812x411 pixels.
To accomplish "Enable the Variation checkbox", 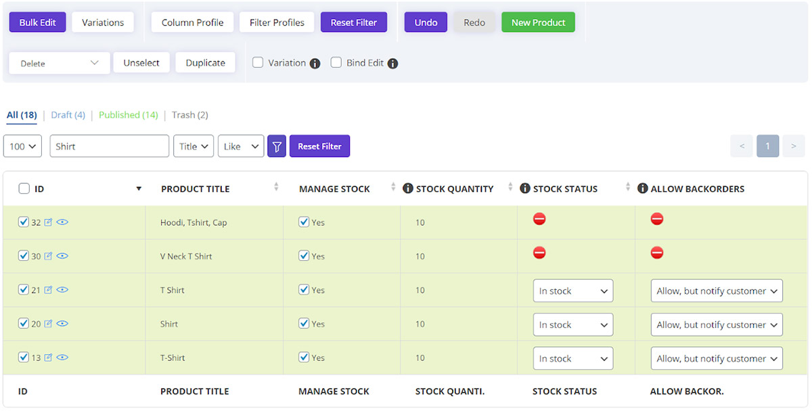I will [258, 62].
